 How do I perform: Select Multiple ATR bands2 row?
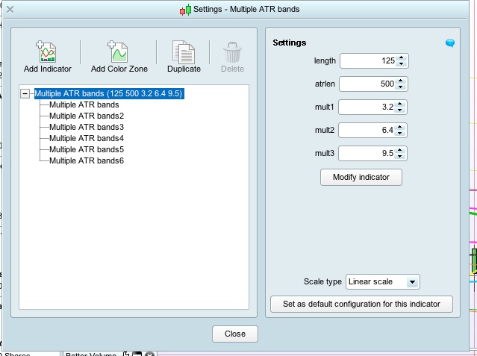87,116
